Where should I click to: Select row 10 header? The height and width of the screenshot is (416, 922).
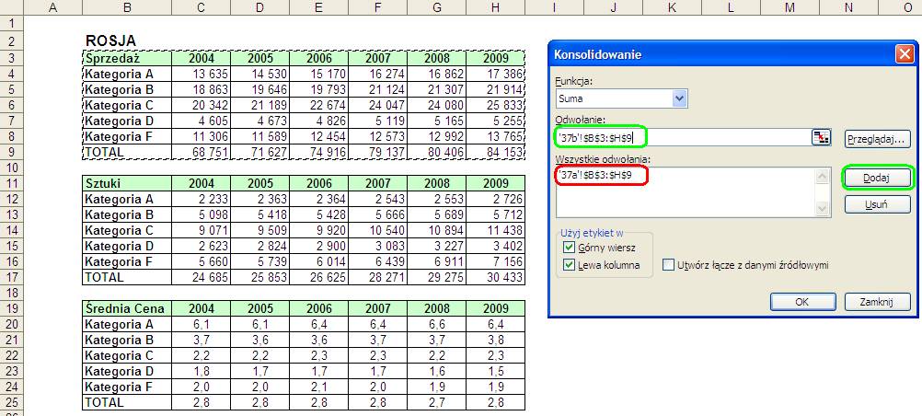tap(11, 168)
